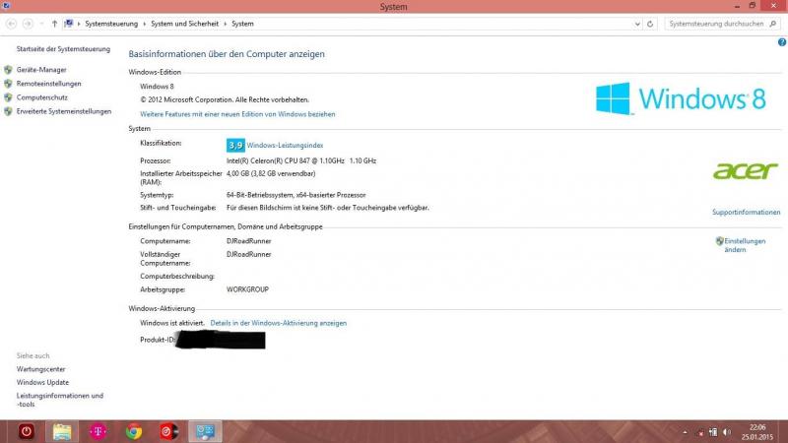
Task: Click shield icon beside Remoteeinstellungen
Action: [x=8, y=84]
